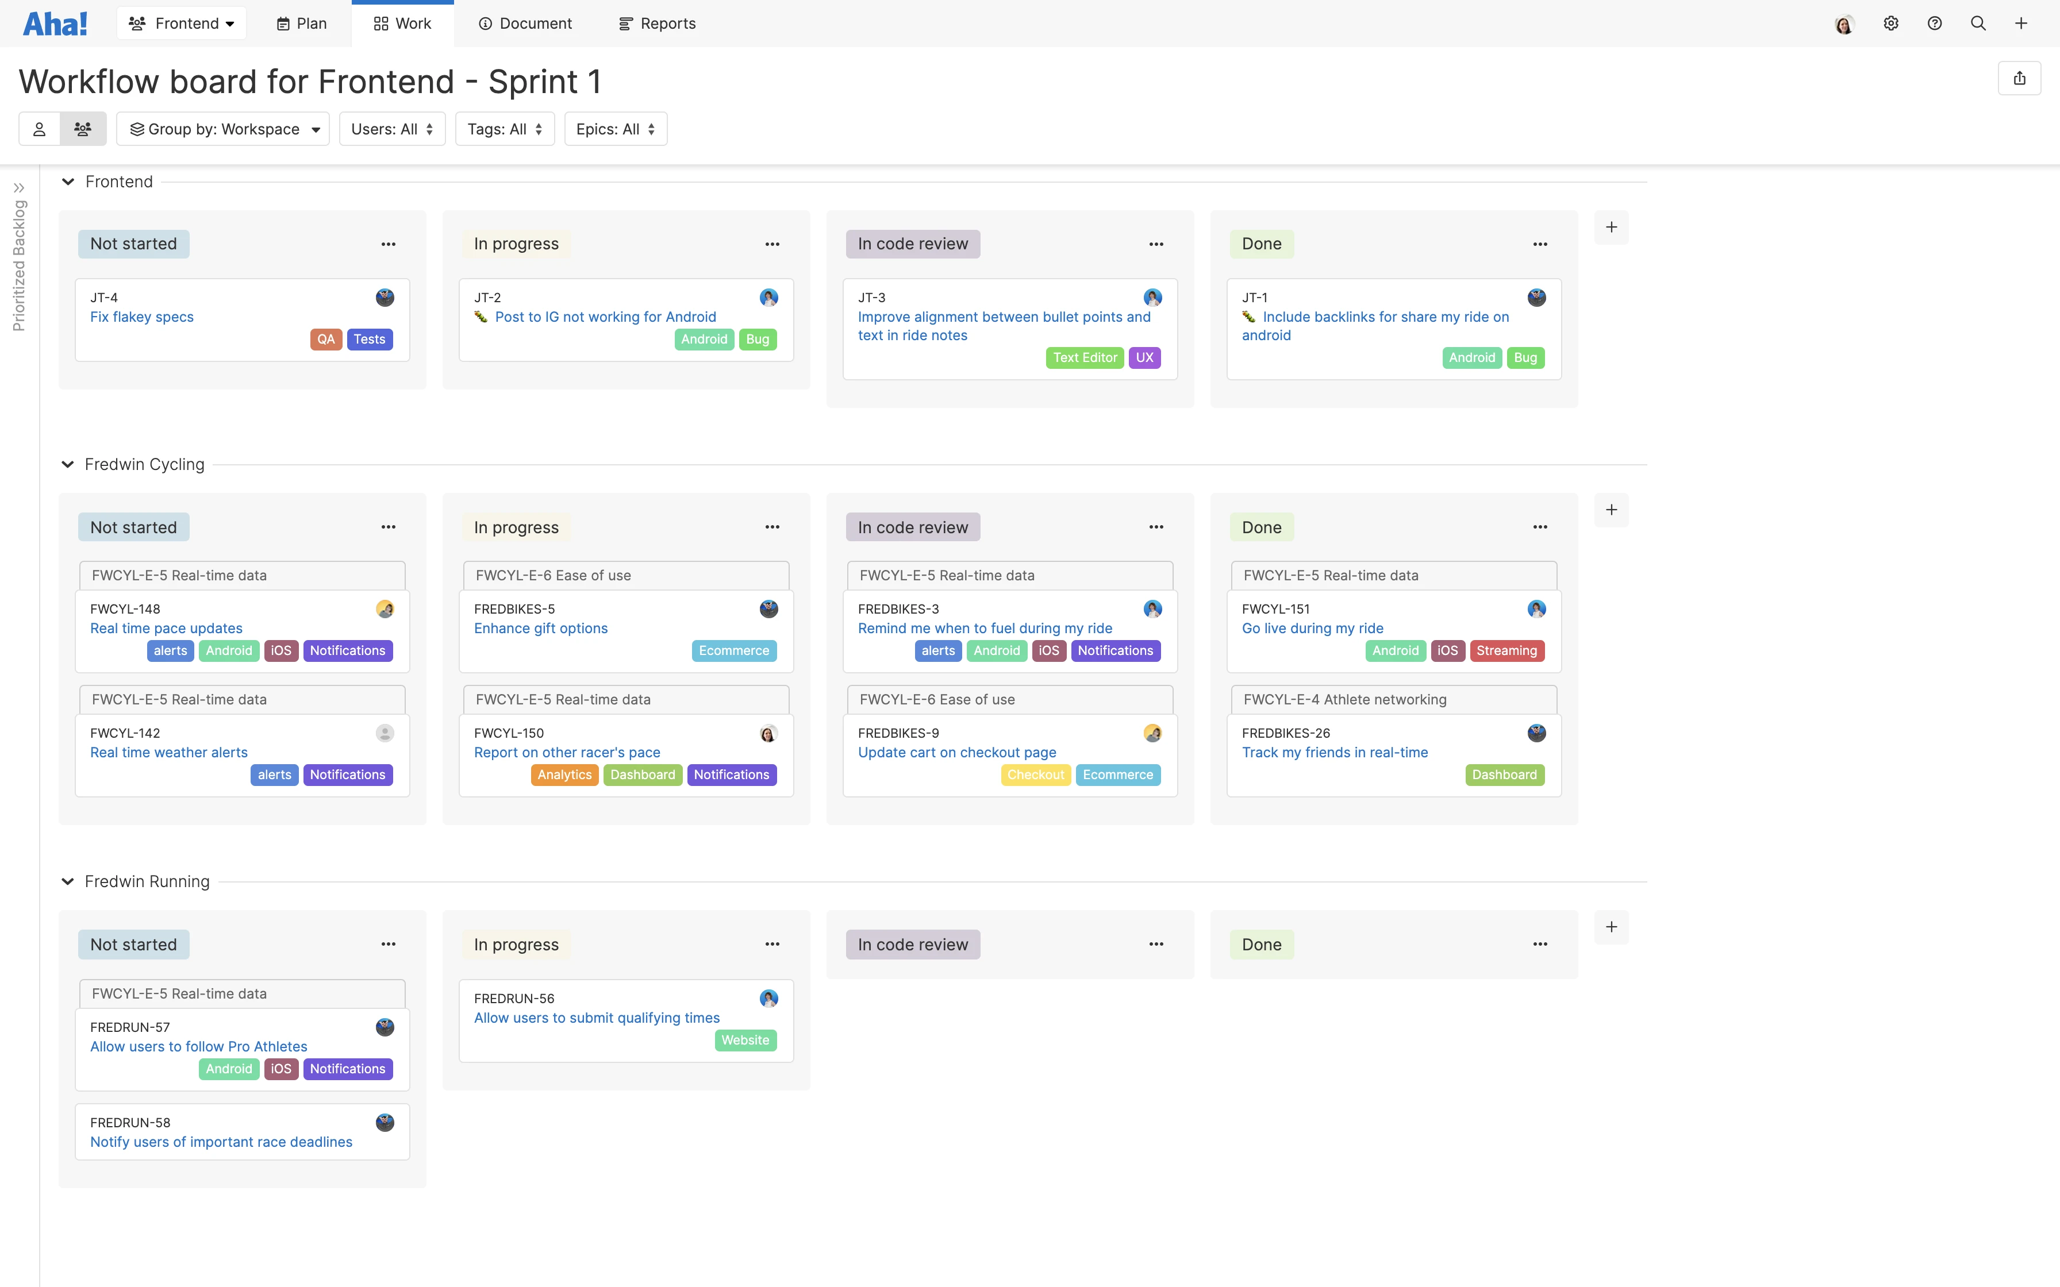Click the Streaming tag on FWCYL-151
Viewport: 2060px width, 1287px height.
pyautogui.click(x=1506, y=650)
